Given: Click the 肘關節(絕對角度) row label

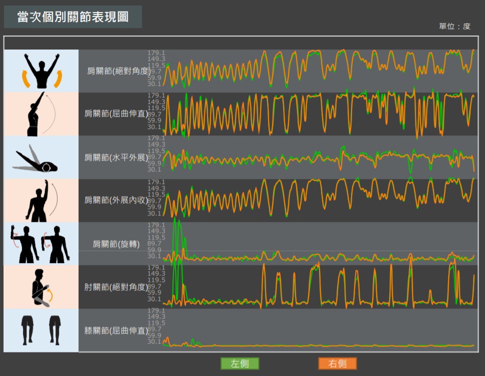Looking at the screenshot, I should click(116, 287).
